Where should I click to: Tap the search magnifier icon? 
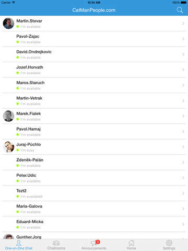(x=180, y=10)
